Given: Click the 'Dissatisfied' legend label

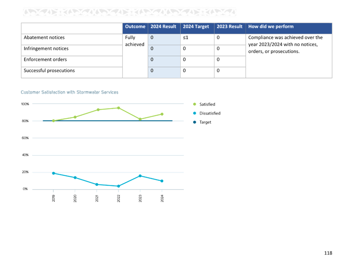Looking at the screenshot, I should click(210, 113).
